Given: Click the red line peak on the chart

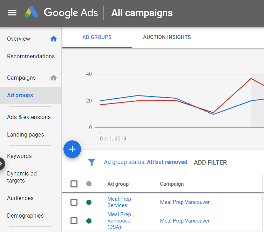Looking at the screenshot, I should point(251,78).
